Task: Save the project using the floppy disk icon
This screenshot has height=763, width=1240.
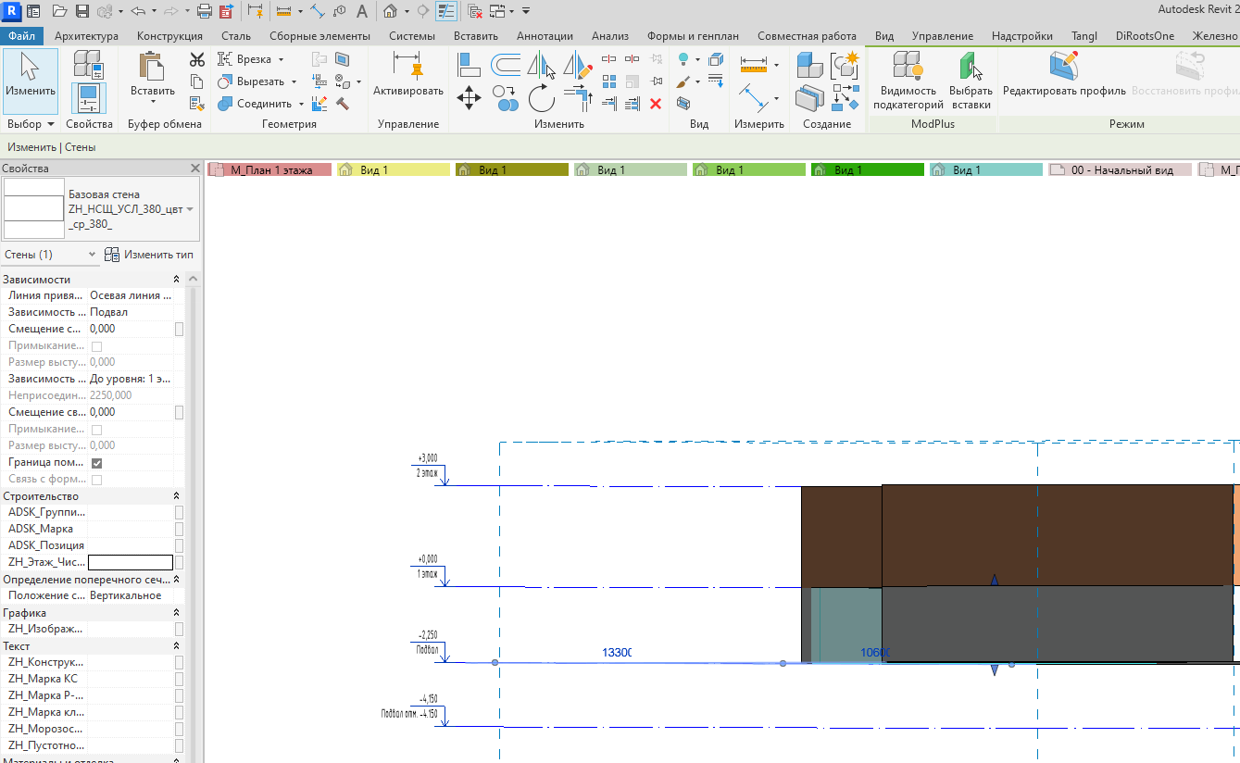Action: (x=82, y=11)
